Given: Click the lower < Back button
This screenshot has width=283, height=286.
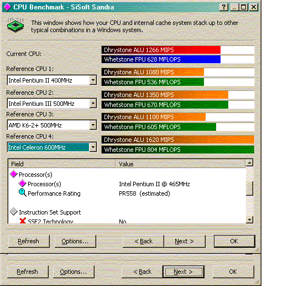Looking at the screenshot, I should pos(142,272).
